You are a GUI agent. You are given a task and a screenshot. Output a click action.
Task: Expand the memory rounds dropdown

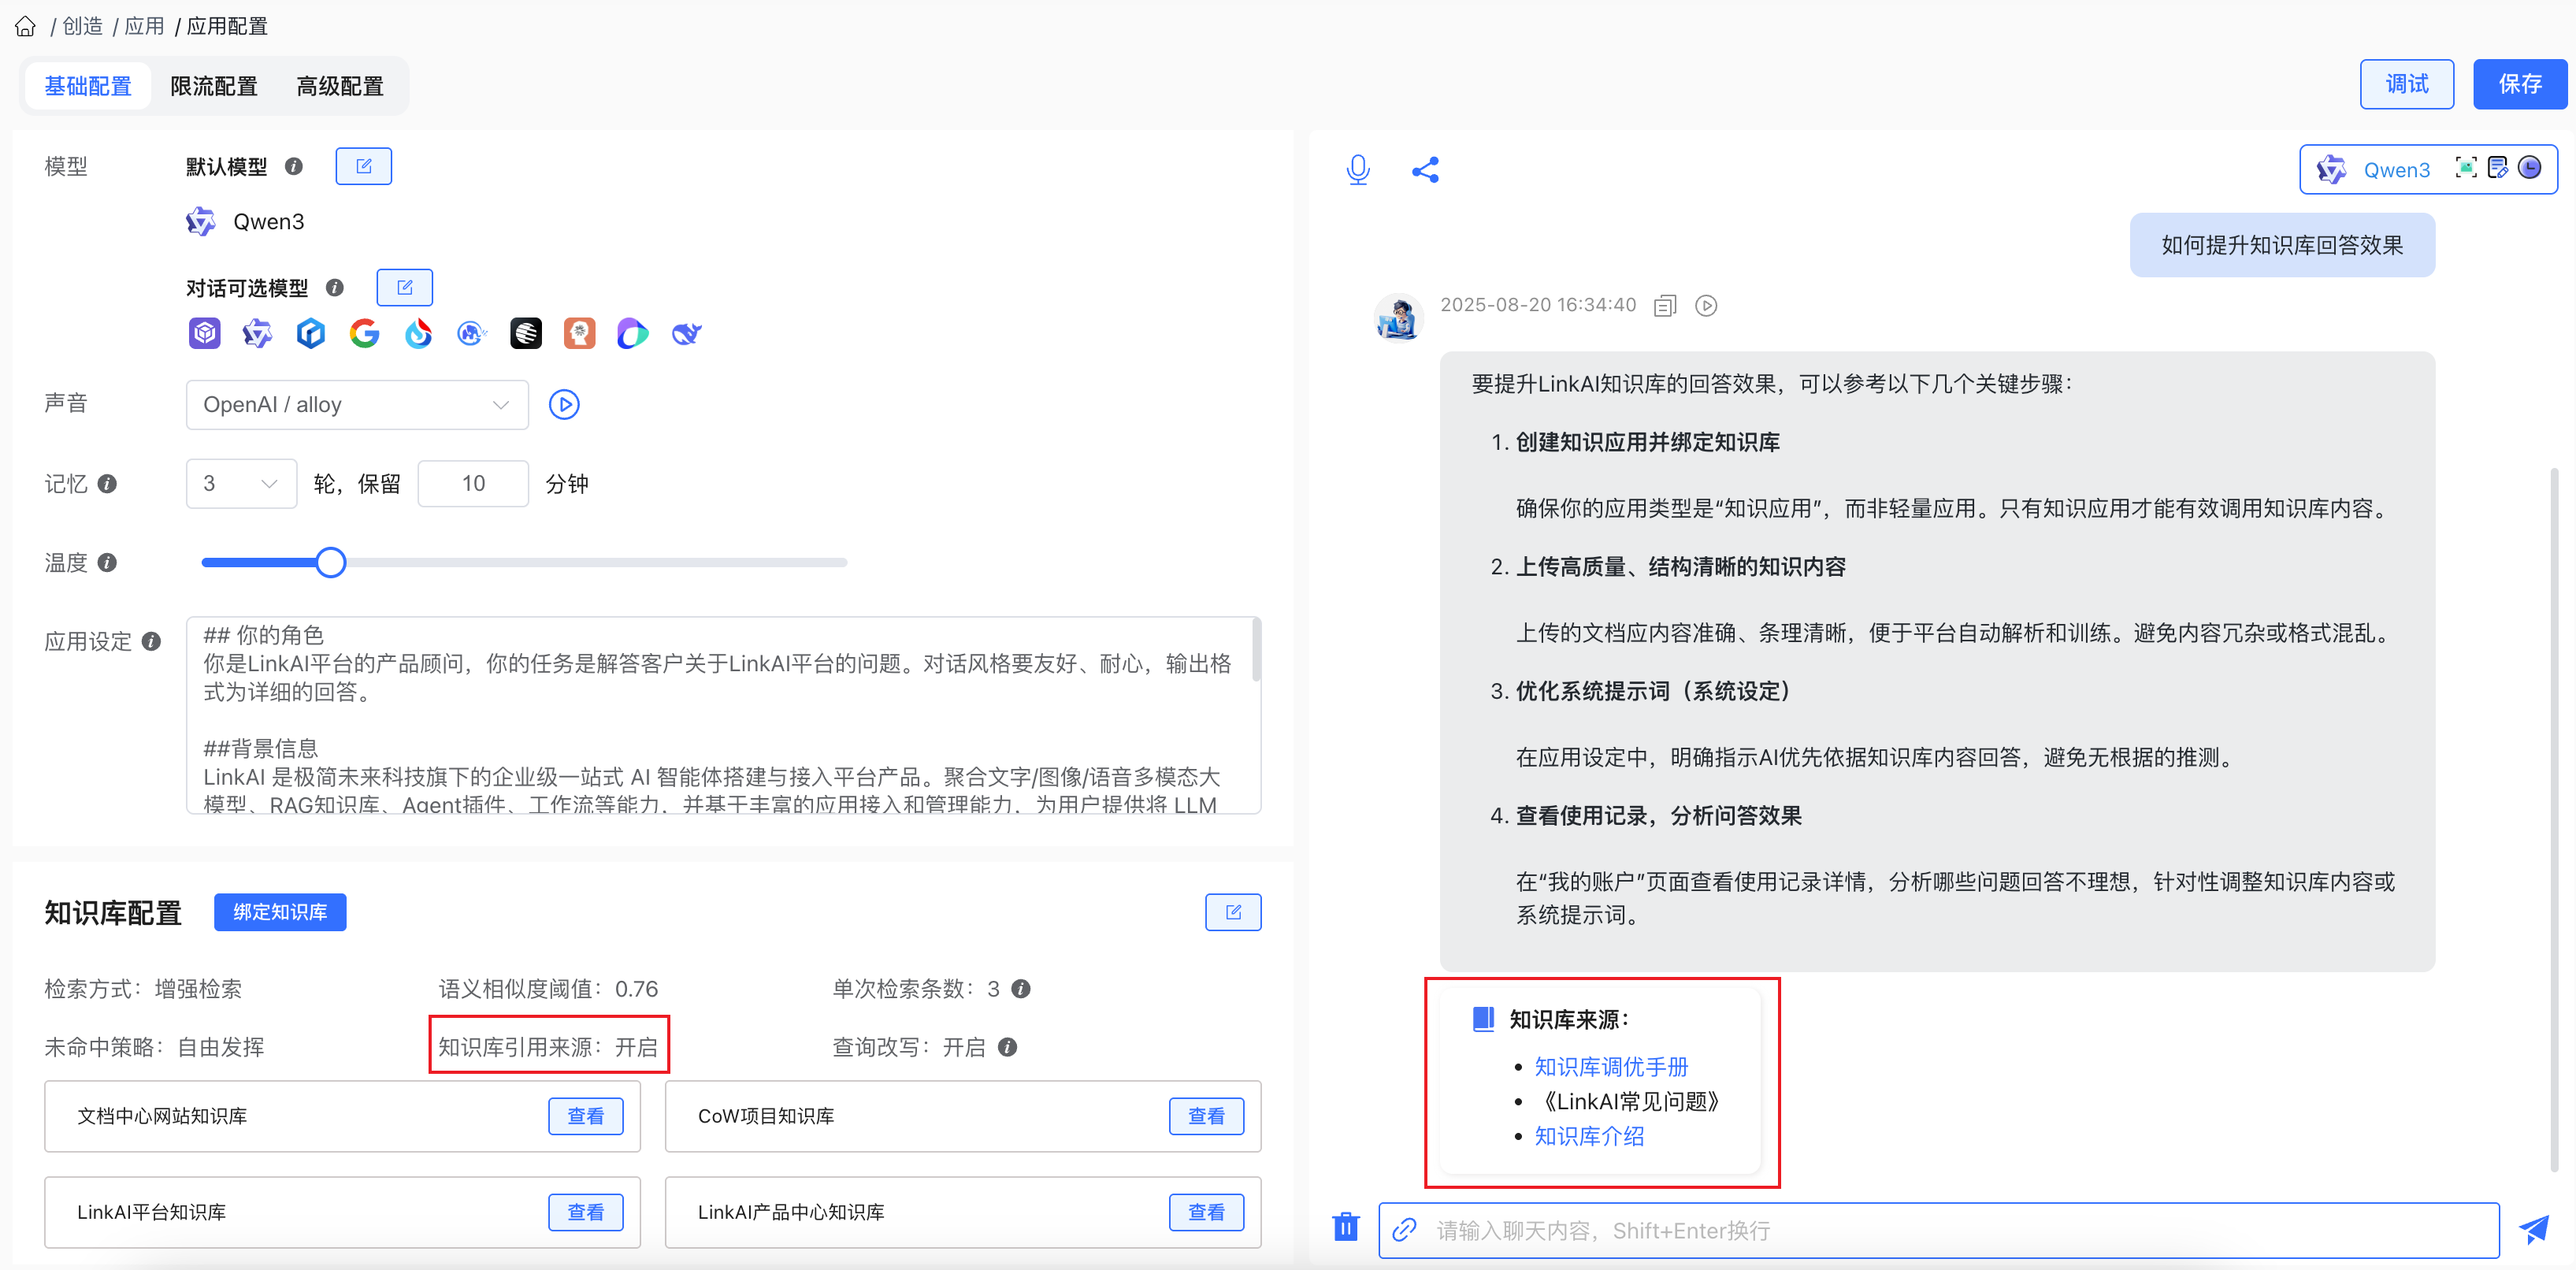241,484
